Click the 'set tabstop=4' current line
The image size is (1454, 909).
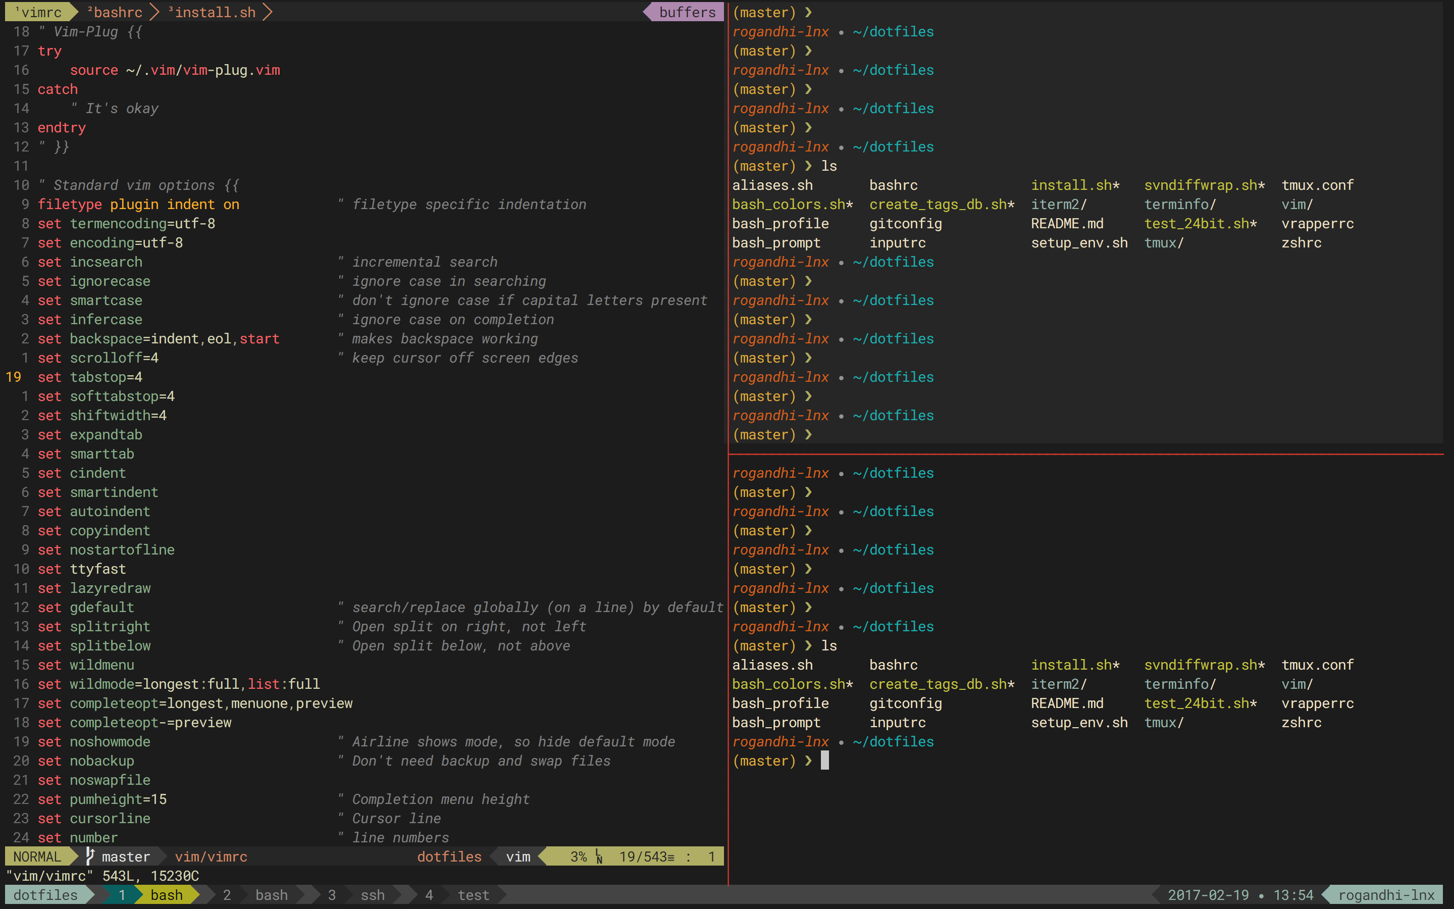click(x=90, y=377)
